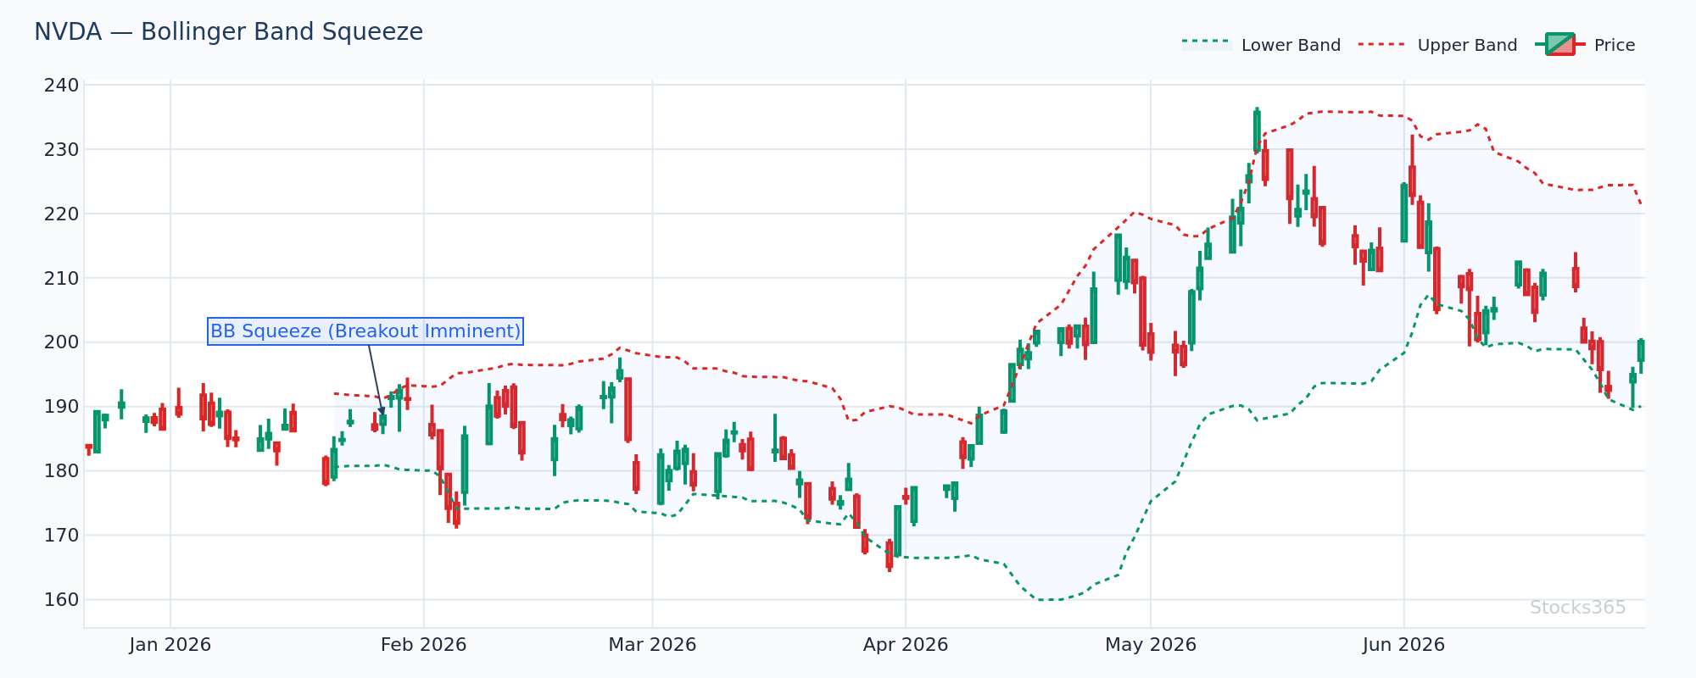The width and height of the screenshot is (1696, 678).
Task: Click the 230 y-axis tick label
Action: click(x=62, y=150)
